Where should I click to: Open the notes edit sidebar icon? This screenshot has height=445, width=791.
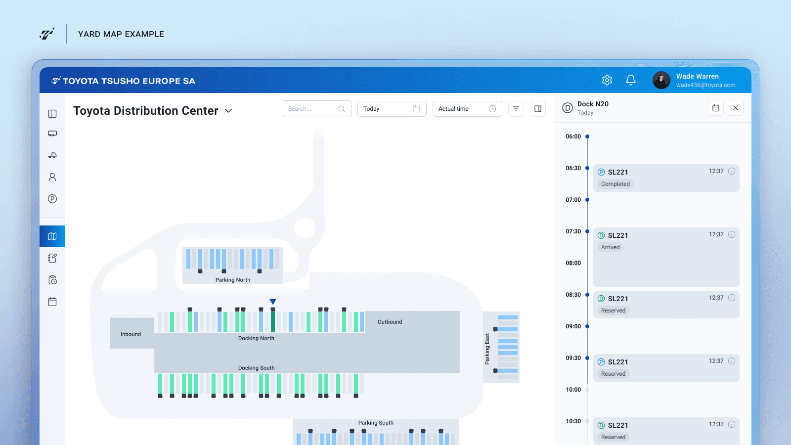tap(52, 258)
